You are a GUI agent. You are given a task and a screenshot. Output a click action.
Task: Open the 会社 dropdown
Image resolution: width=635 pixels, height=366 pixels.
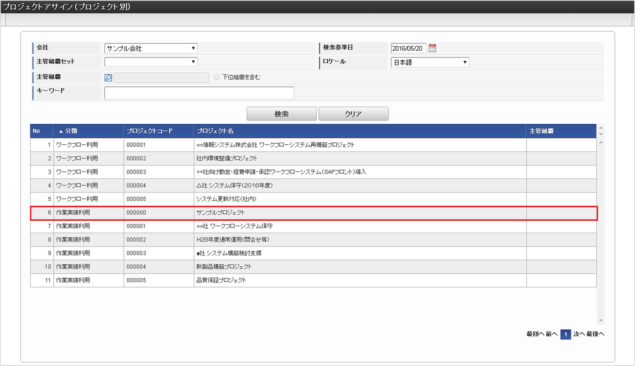point(151,48)
